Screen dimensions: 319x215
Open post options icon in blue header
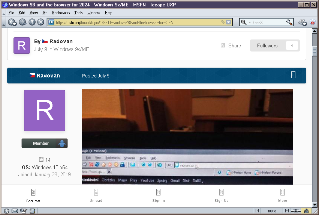tap(293, 75)
